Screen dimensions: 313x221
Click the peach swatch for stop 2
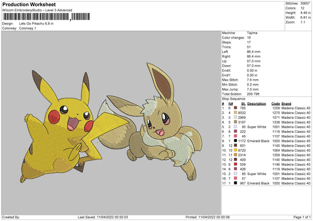236,112
